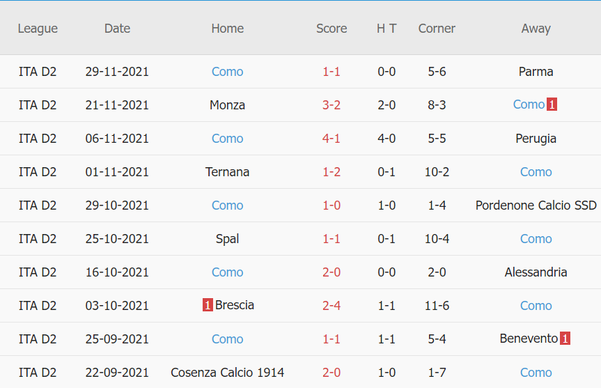Click the Brescia team name

pos(235,305)
